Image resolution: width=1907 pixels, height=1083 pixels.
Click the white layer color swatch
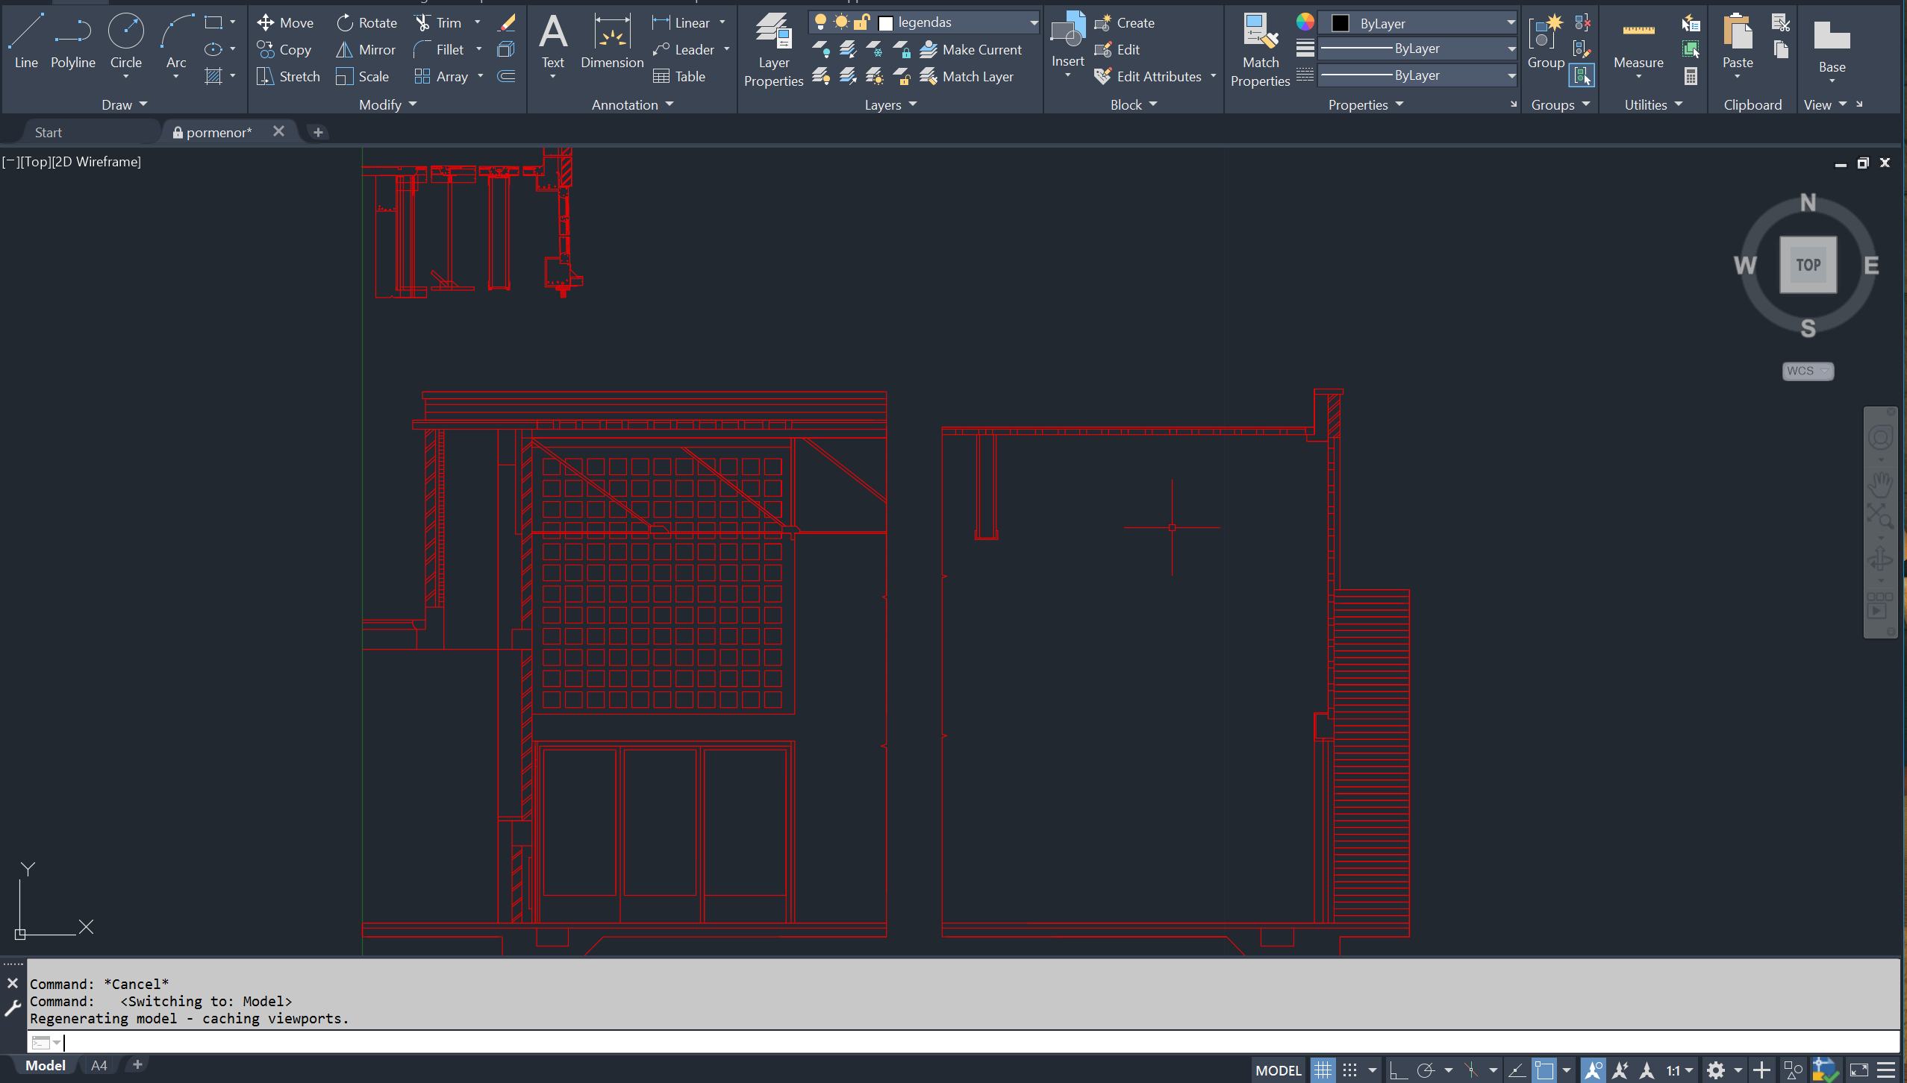tap(886, 23)
